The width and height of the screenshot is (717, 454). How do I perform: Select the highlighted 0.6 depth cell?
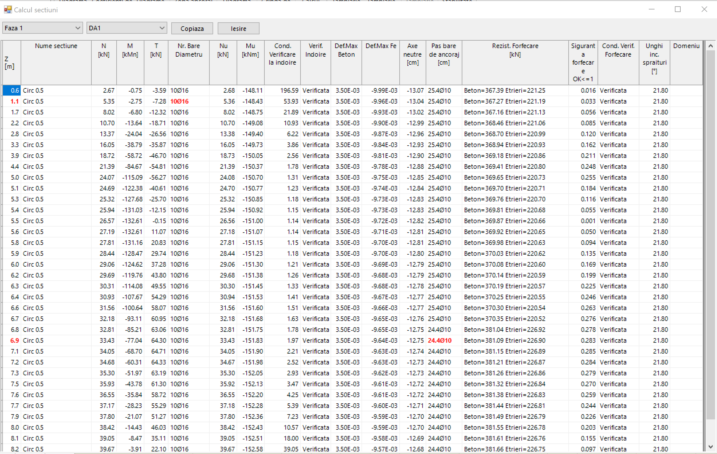click(x=12, y=90)
